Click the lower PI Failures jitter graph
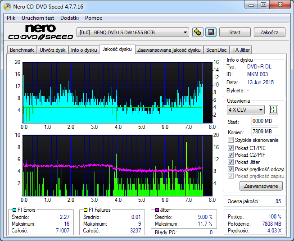 click(x=118, y=166)
